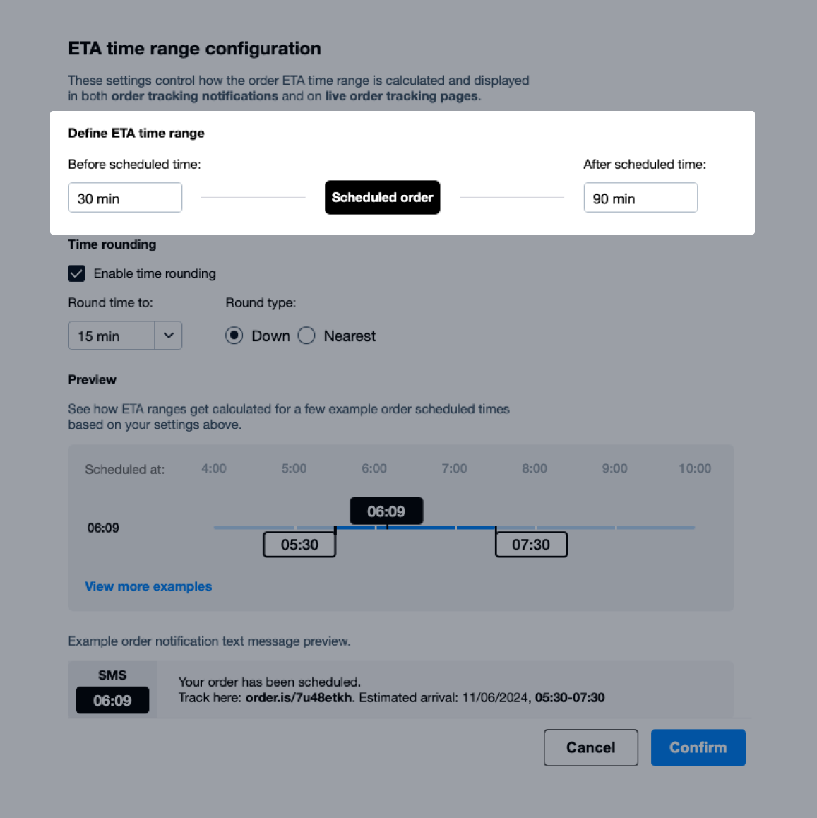This screenshot has width=817, height=818.
Task: Select the Nearest round type radio button
Action: tap(306, 336)
